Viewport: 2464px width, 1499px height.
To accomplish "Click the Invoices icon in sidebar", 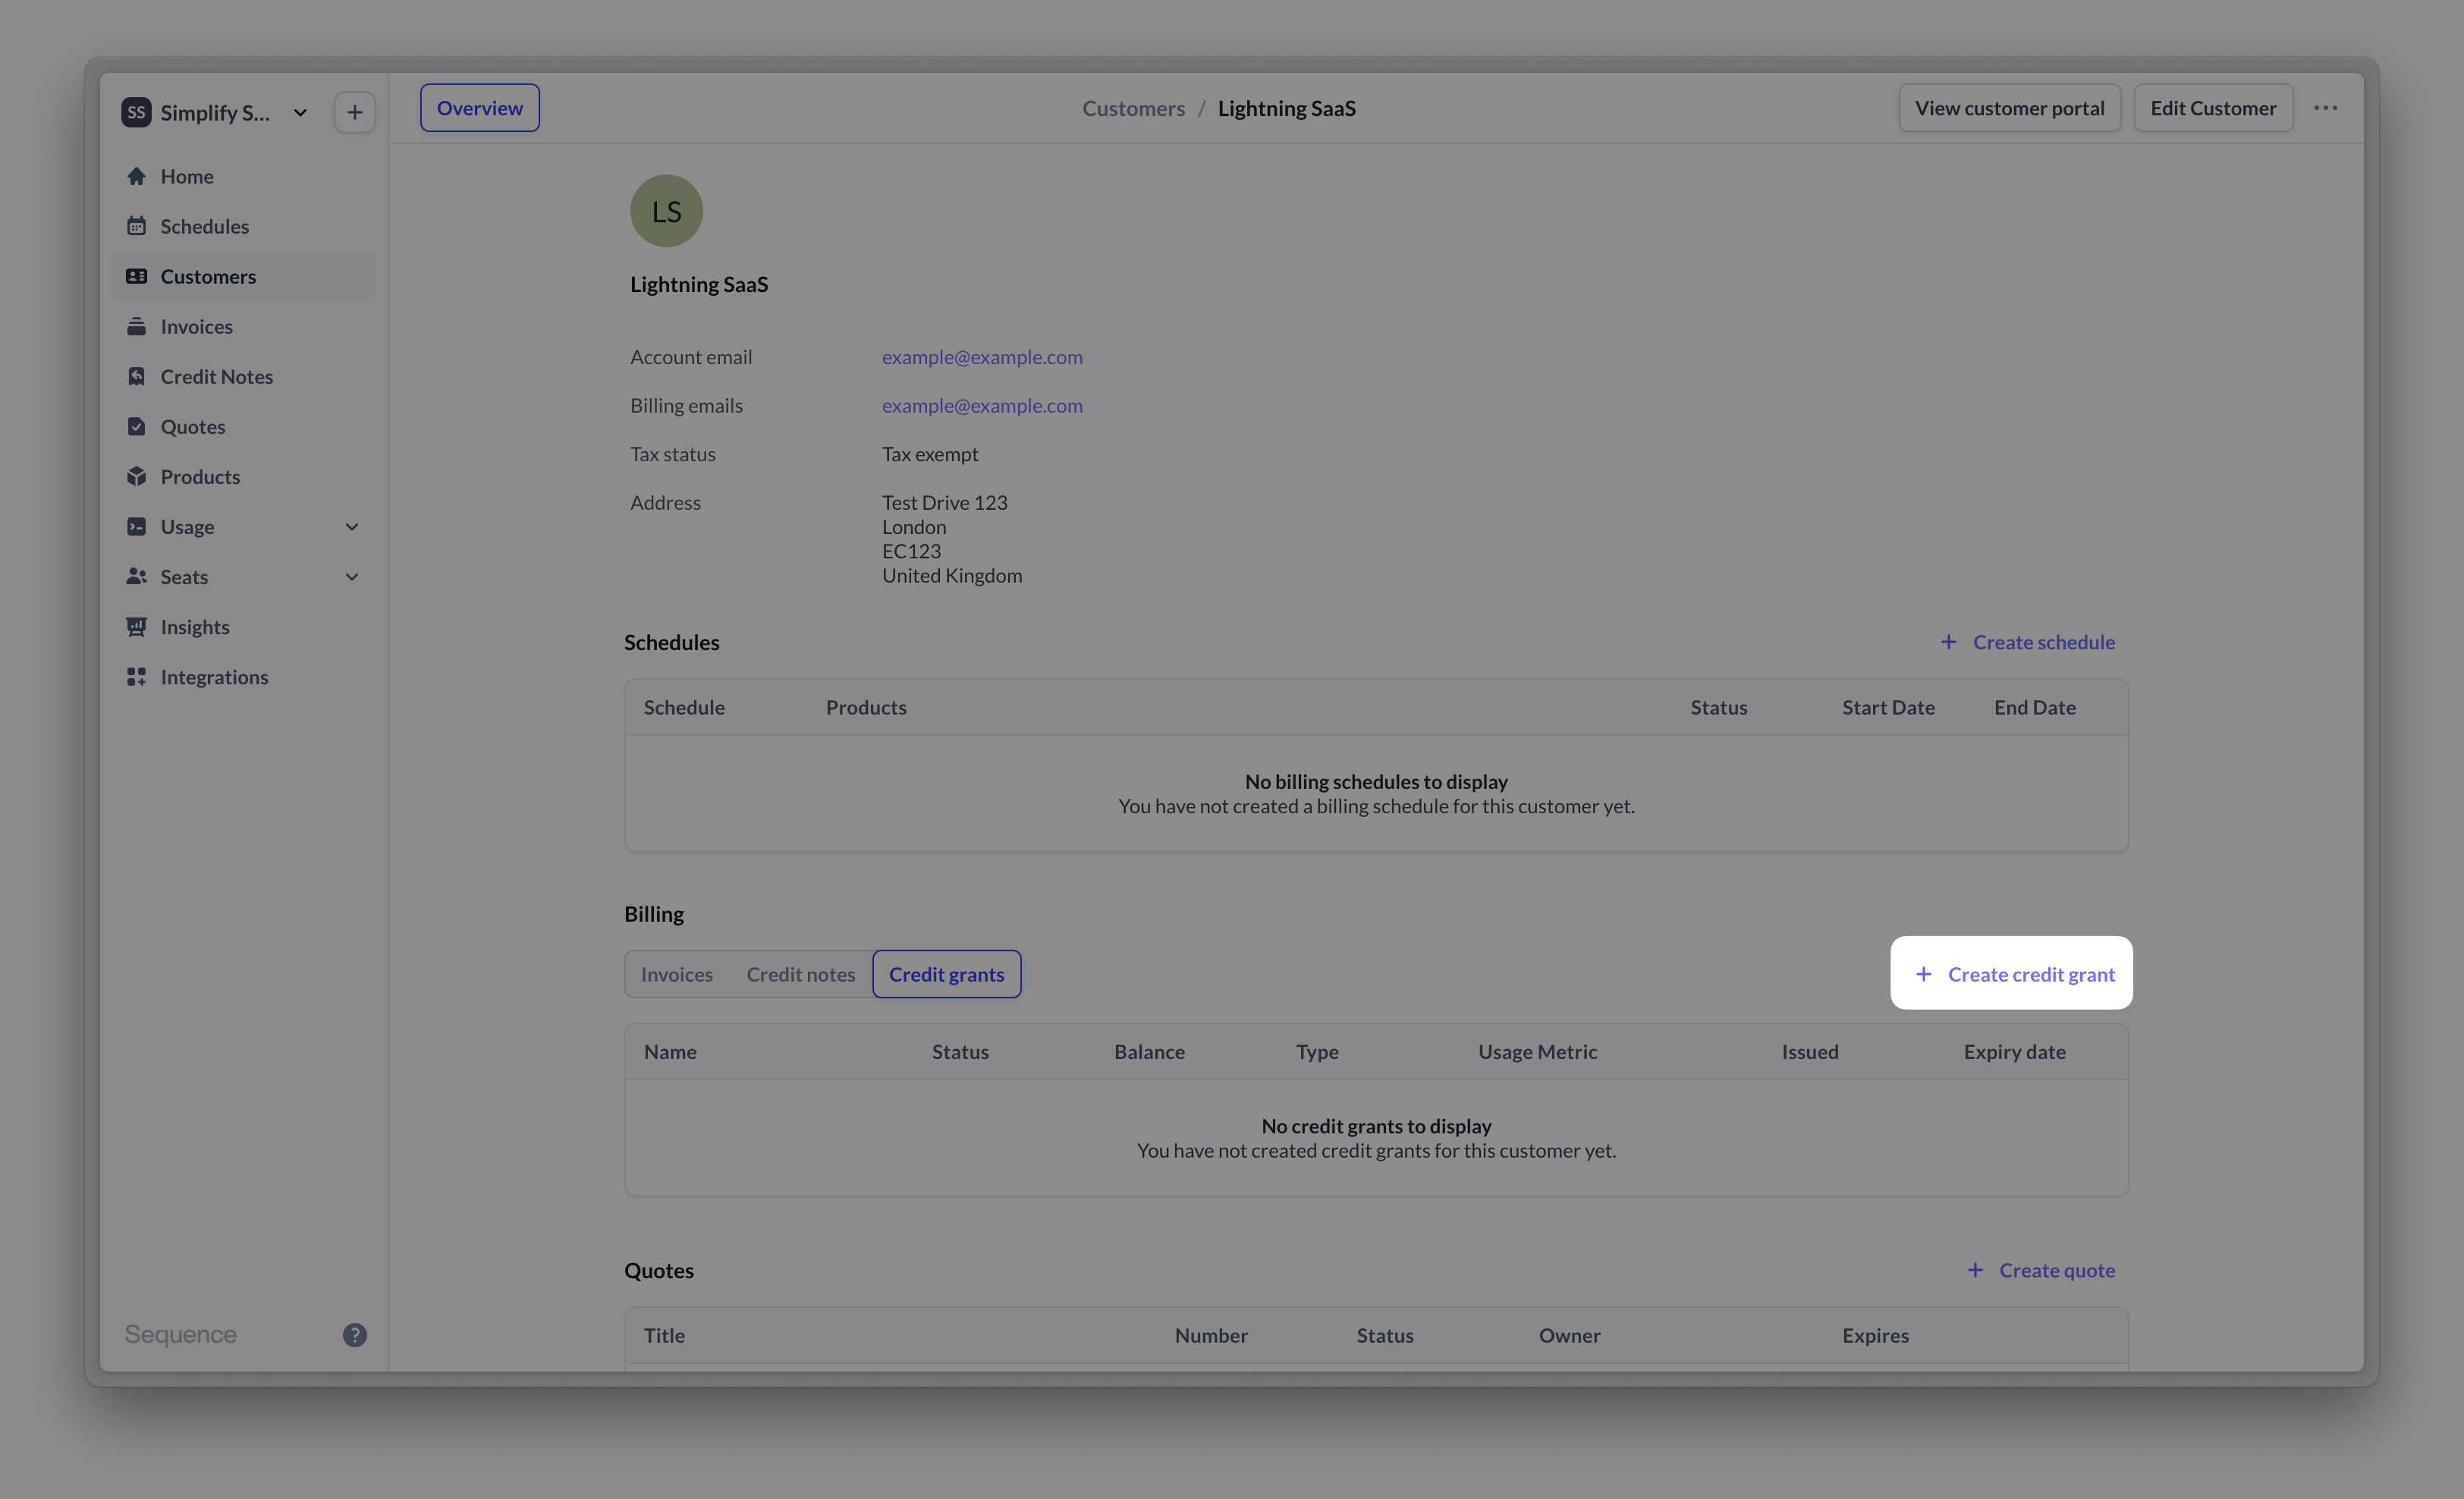I will (x=137, y=326).
